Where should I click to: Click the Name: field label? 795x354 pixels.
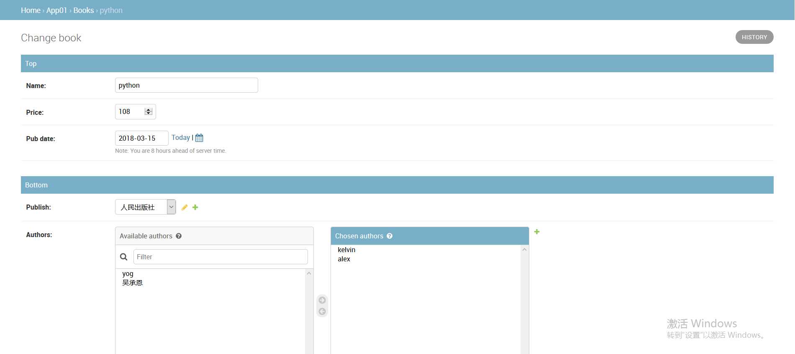click(36, 86)
